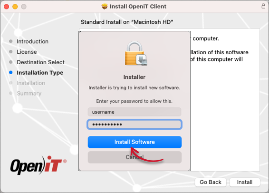Screen dimensions: 269x193
Task: Click the 'Installer' dialog heading
Action: [134, 77]
